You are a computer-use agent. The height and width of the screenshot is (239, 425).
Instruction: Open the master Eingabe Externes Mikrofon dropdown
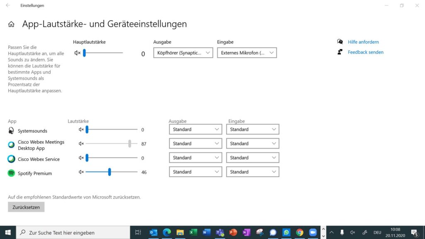click(247, 53)
